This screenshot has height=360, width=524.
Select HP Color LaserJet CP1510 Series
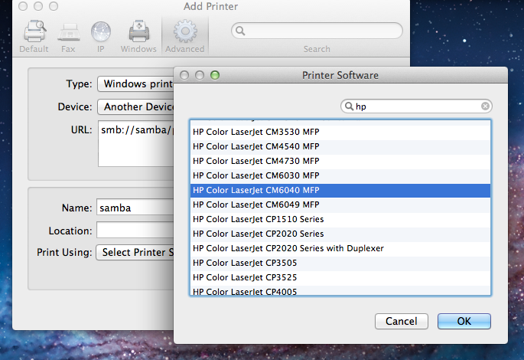pyautogui.click(x=340, y=219)
